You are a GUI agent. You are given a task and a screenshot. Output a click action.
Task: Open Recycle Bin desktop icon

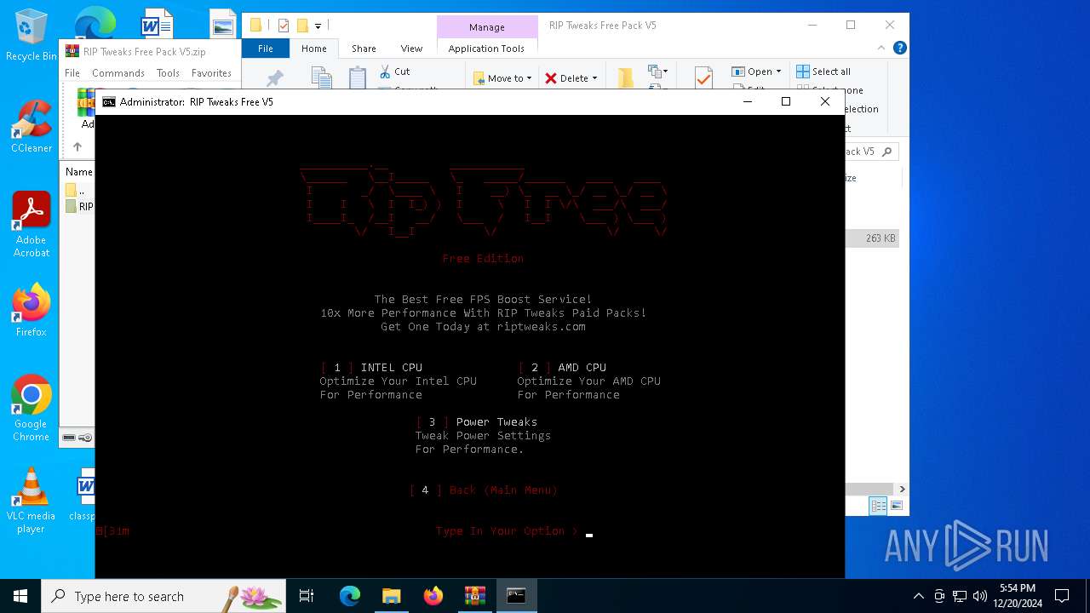click(31, 35)
